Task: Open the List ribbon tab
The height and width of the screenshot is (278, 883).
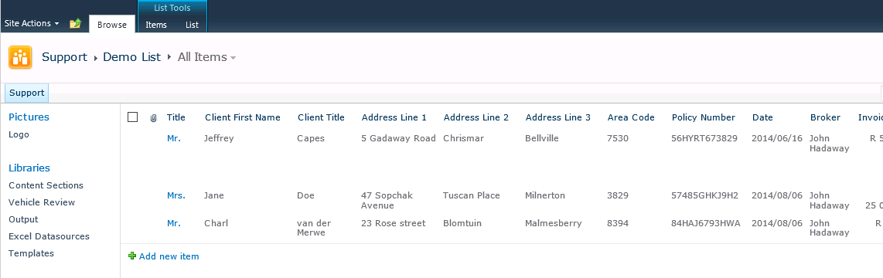Action: [192, 25]
